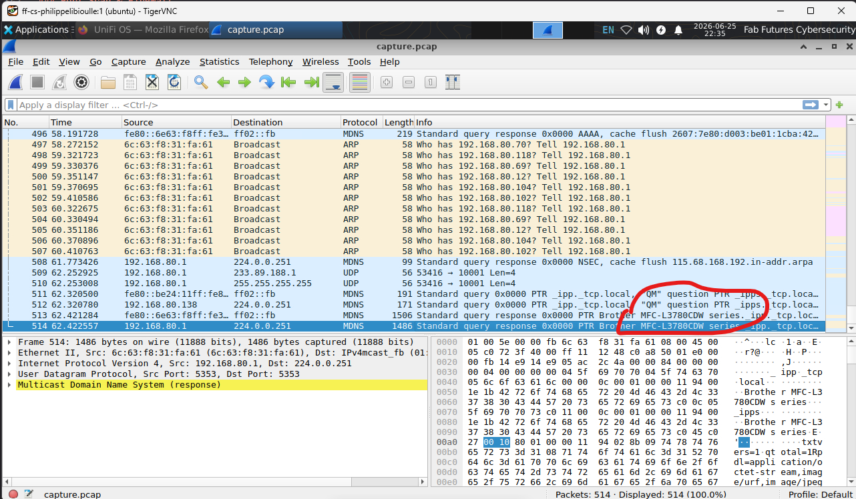
Task: Open capture file properties from status bar
Action: click(29, 494)
